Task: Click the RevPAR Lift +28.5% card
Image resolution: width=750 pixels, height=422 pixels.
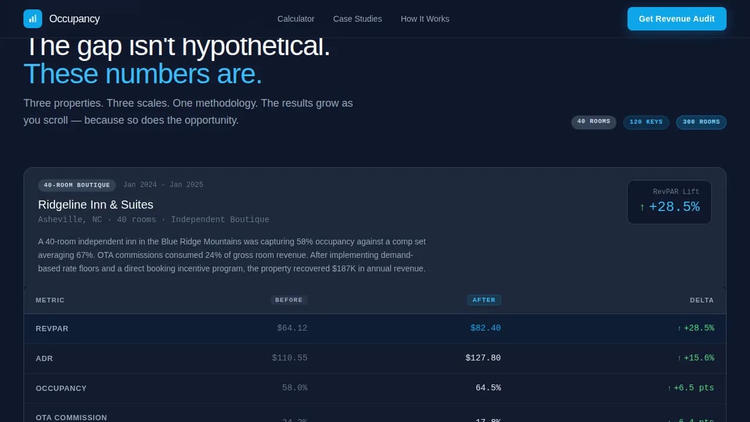Action: (x=669, y=202)
